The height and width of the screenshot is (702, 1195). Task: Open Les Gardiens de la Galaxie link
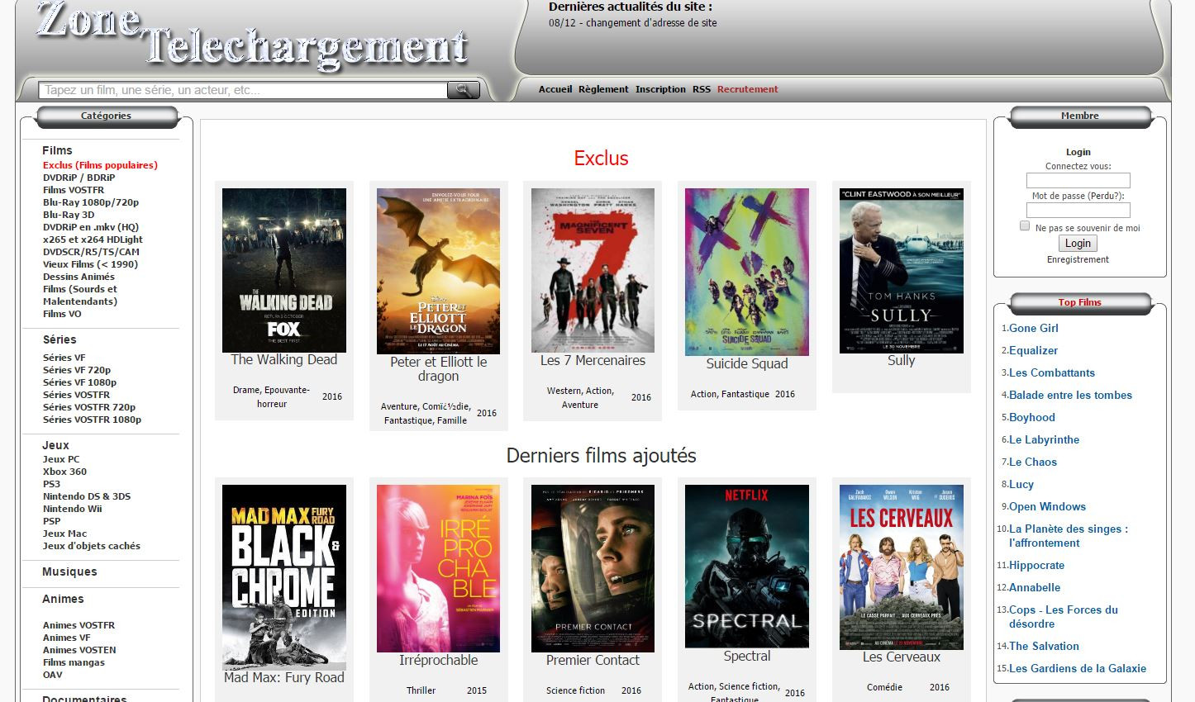coord(1078,668)
